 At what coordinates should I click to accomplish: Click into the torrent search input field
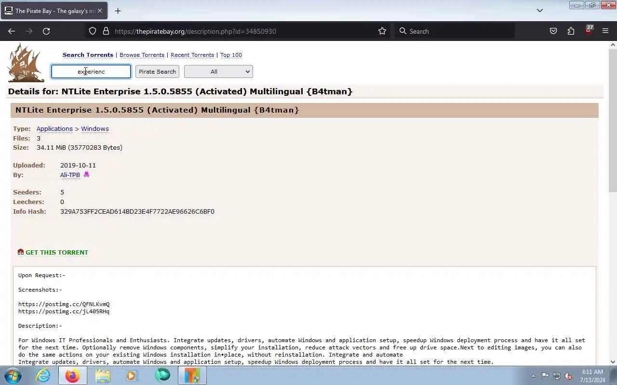(91, 72)
